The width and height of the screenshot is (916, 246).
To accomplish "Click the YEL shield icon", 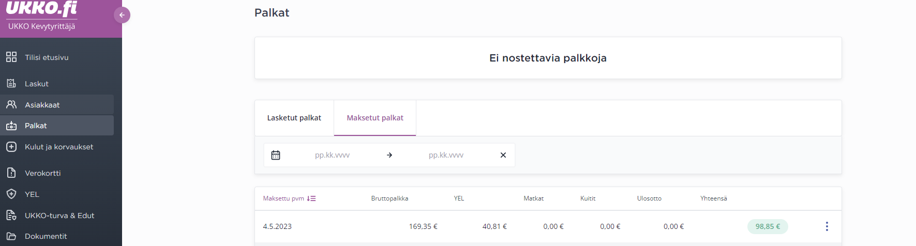I will coord(11,194).
